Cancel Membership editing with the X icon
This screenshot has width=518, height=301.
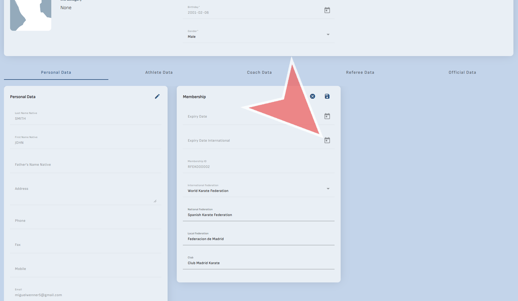313,96
